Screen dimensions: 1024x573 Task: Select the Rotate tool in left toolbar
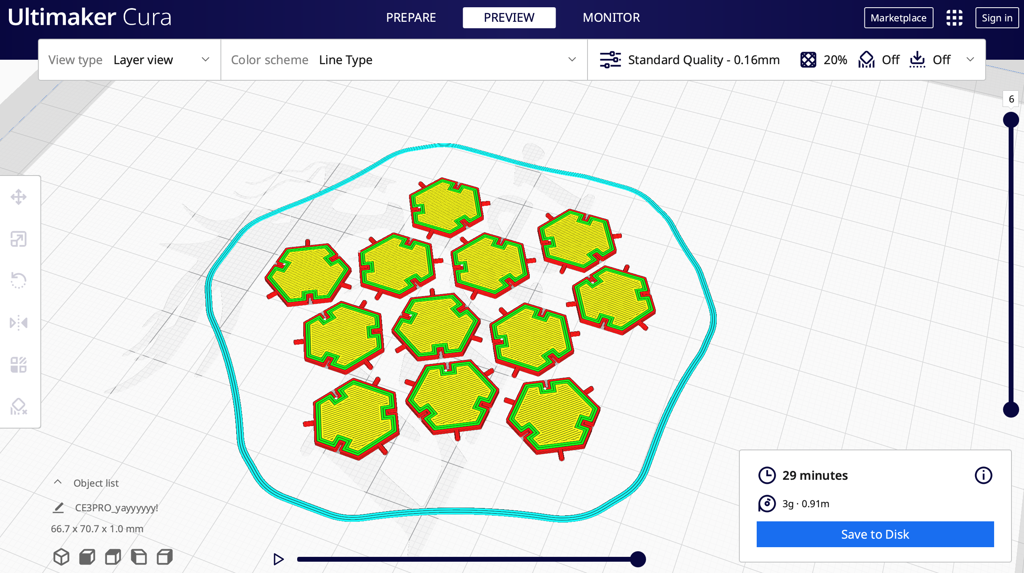pos(19,280)
